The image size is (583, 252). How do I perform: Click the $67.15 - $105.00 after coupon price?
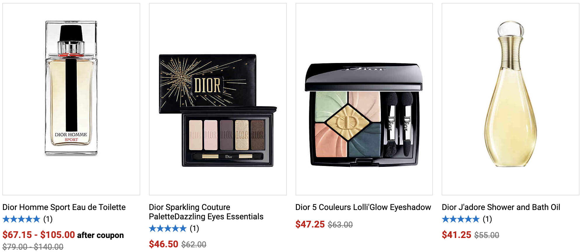63,235
